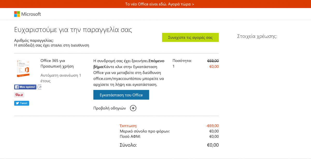Click the 'Αριθμός παραγγελίας:' label

point(34,40)
